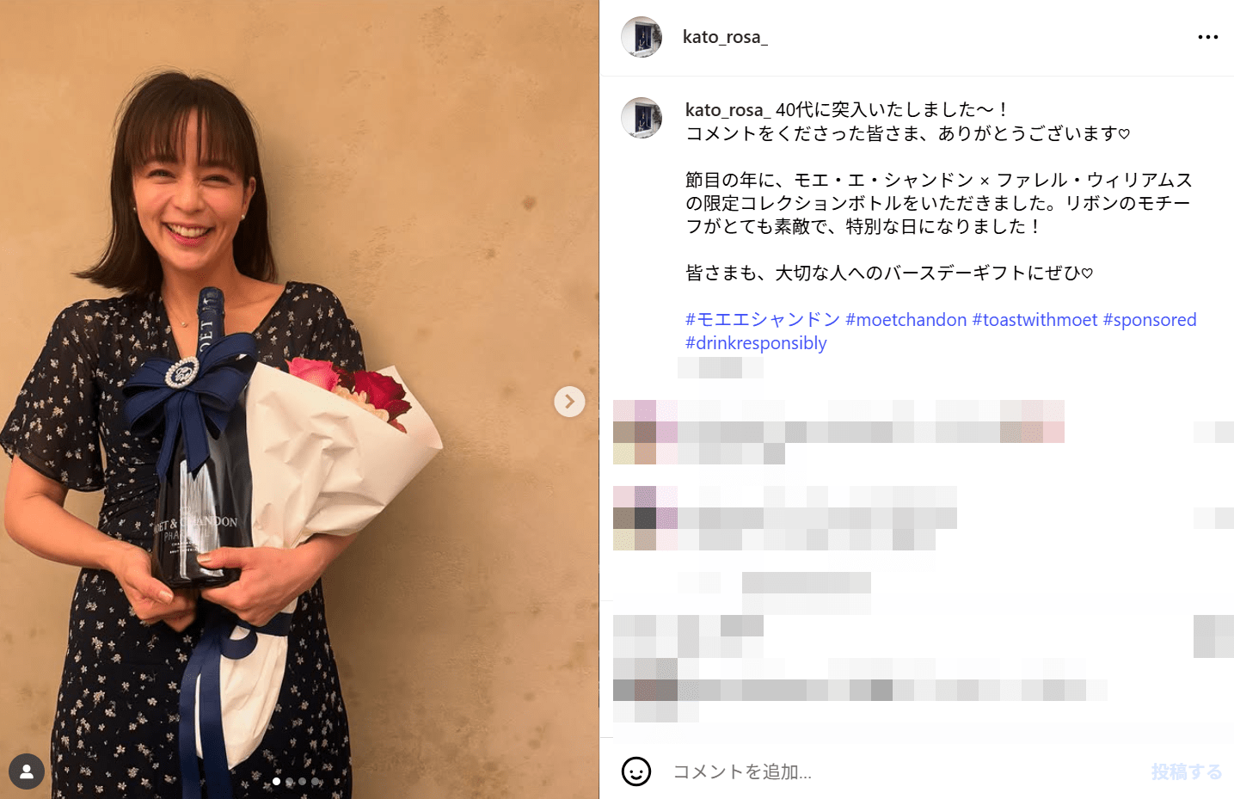Image resolution: width=1234 pixels, height=799 pixels.
Task: Open the #moetchandon hashtag
Action: tap(906, 320)
